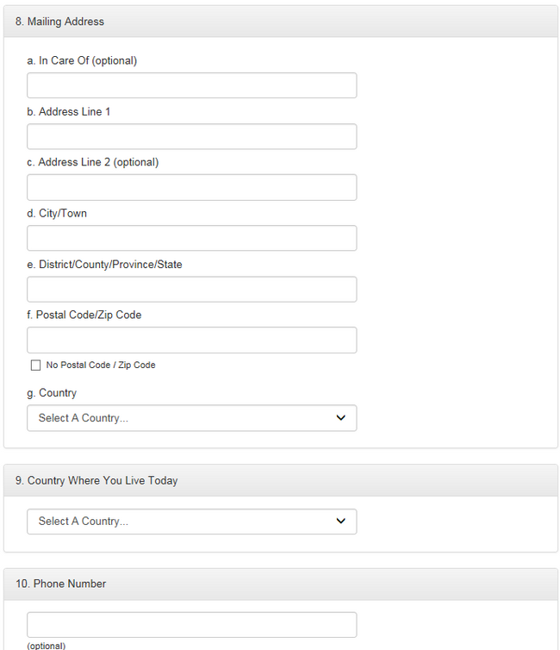Click the chevron arrow in Mailing Address Country selector
Screen dimensions: 560x650
(x=340, y=418)
